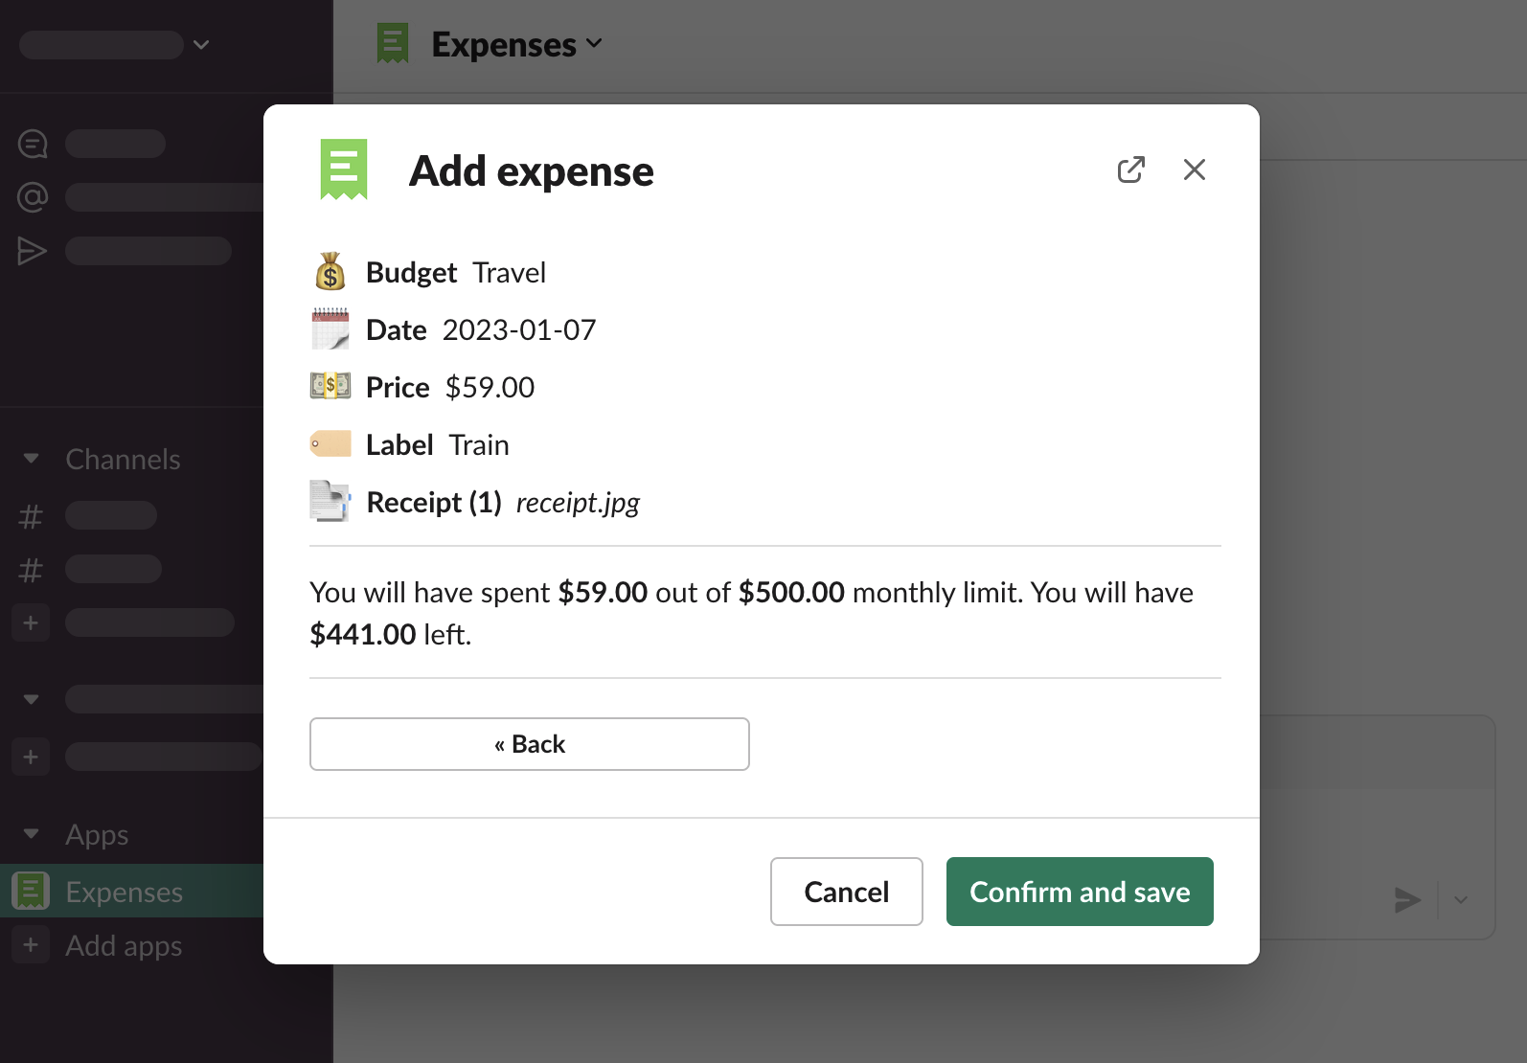The width and height of the screenshot is (1527, 1063).
Task: Open the Expenses header dropdown
Action: point(594,44)
